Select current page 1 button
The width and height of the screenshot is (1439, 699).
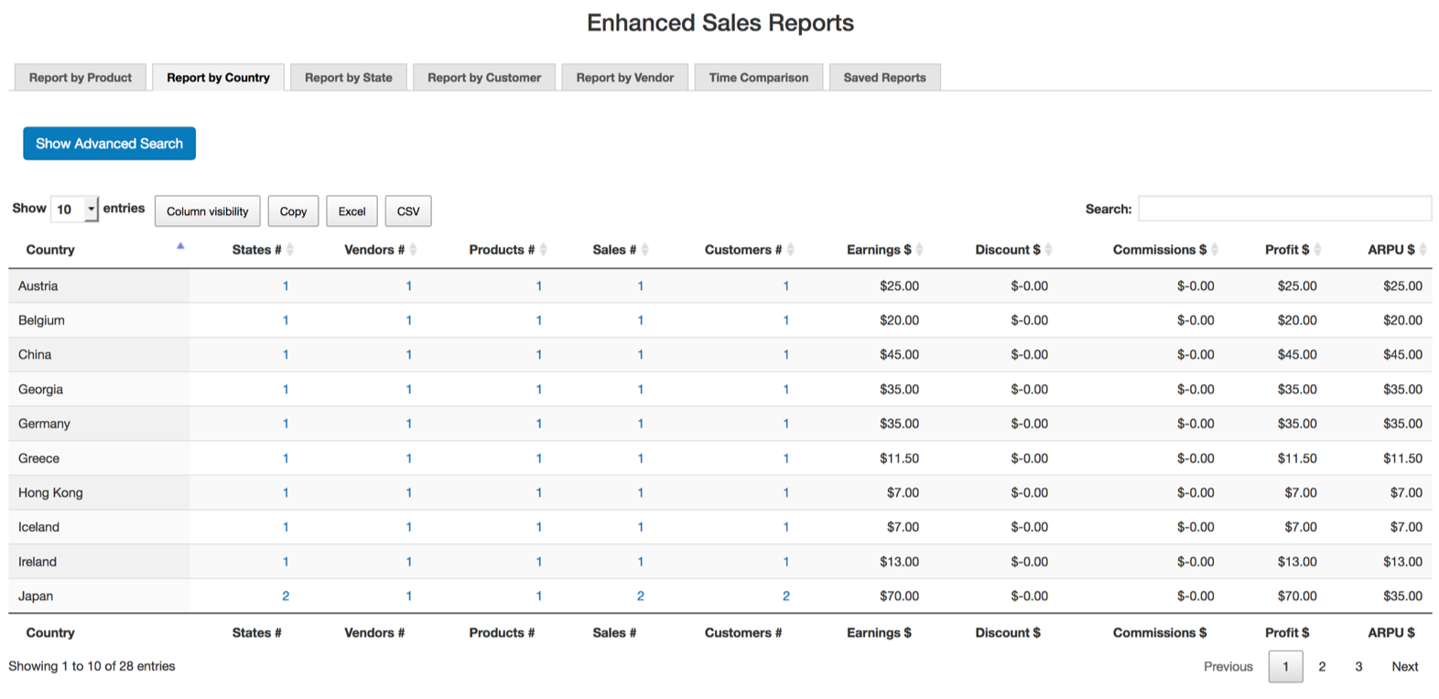tap(1285, 667)
